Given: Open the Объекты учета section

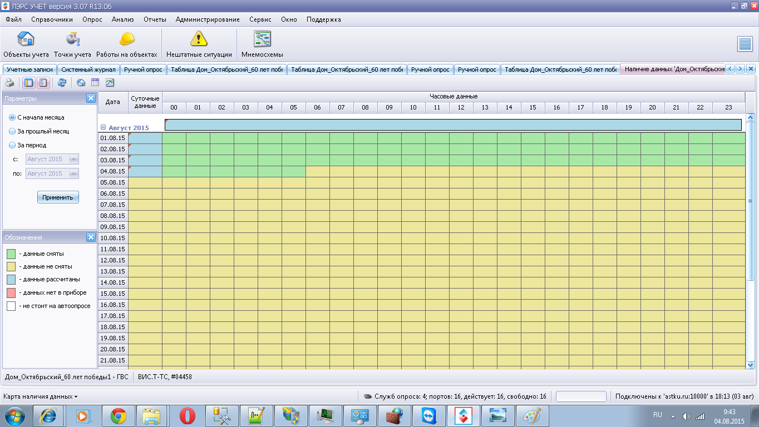Looking at the screenshot, I should pos(26,44).
